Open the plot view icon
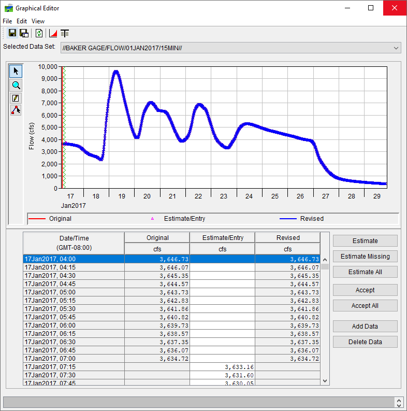407x411 pixels. [x=53, y=33]
